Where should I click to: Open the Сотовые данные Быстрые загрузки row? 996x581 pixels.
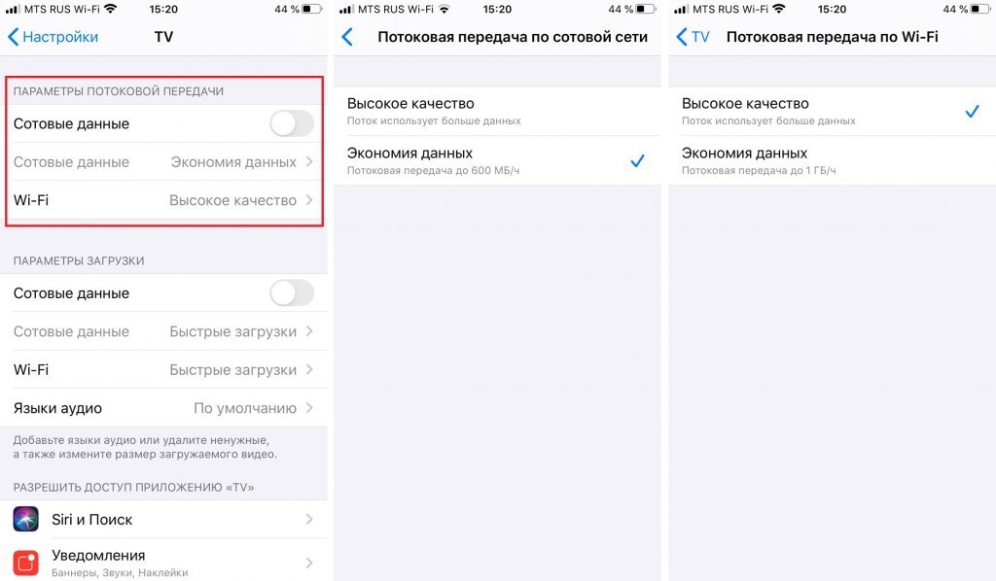(x=163, y=331)
